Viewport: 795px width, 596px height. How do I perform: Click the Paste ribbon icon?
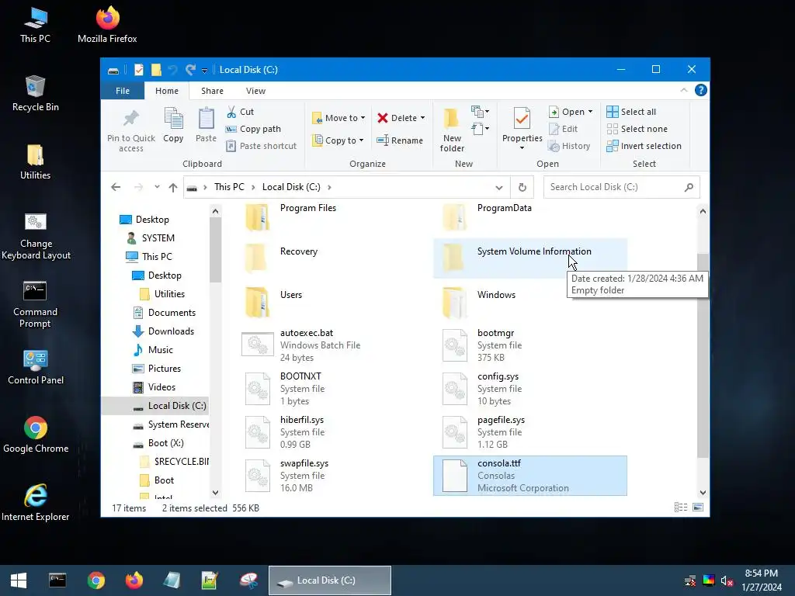(x=206, y=119)
